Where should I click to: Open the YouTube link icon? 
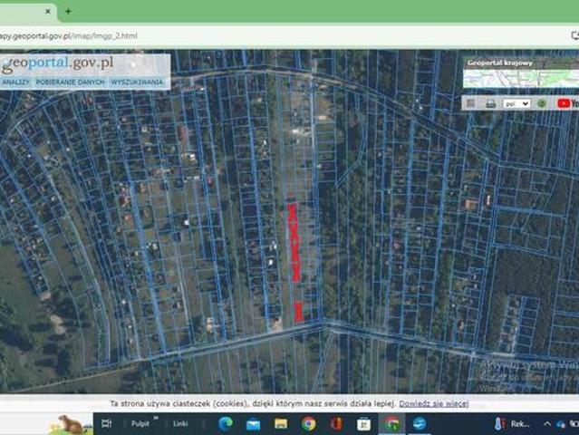tap(566, 103)
